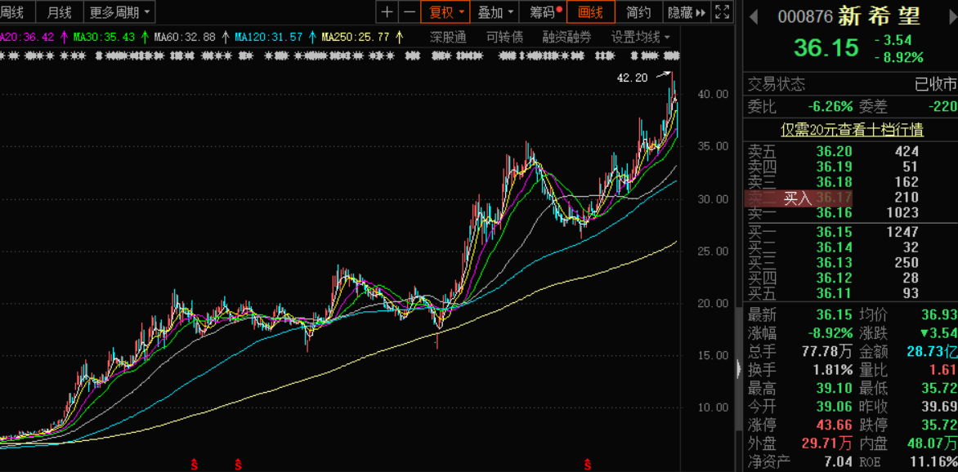958x472 pixels.
Task: Click the MA60 arrow indicator
Action: coord(226,37)
